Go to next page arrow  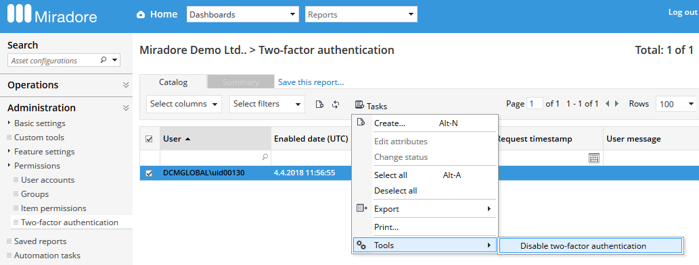(x=616, y=104)
